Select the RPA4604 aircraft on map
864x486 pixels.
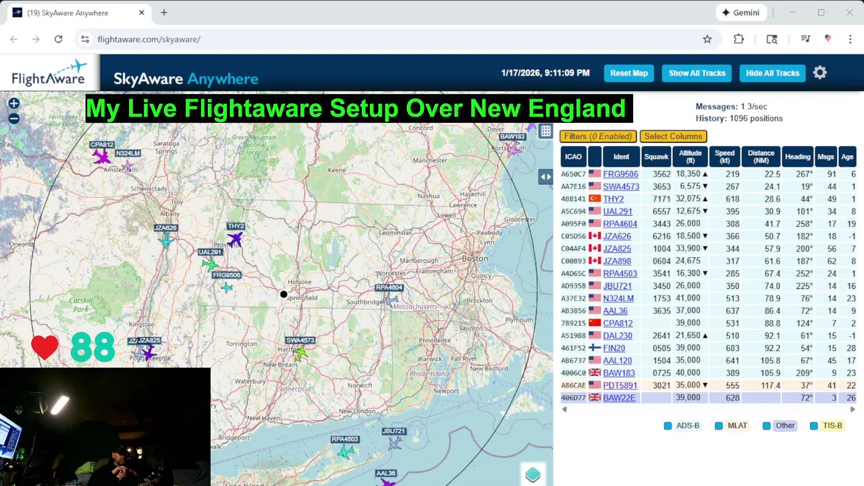[x=389, y=300]
